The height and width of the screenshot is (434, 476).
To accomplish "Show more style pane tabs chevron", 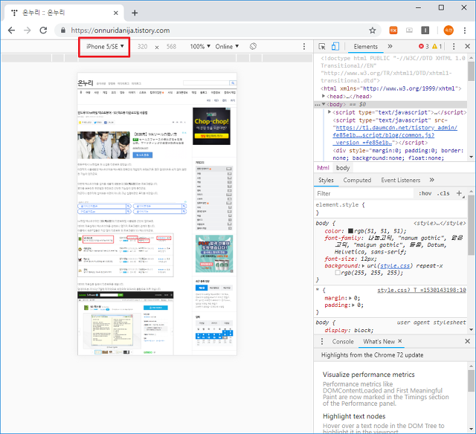I will pyautogui.click(x=431, y=180).
